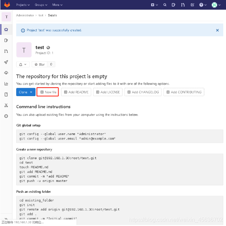226x226 pixels.
Task: Click the Command line instructions heading
Action: pyautogui.click(x=43, y=107)
